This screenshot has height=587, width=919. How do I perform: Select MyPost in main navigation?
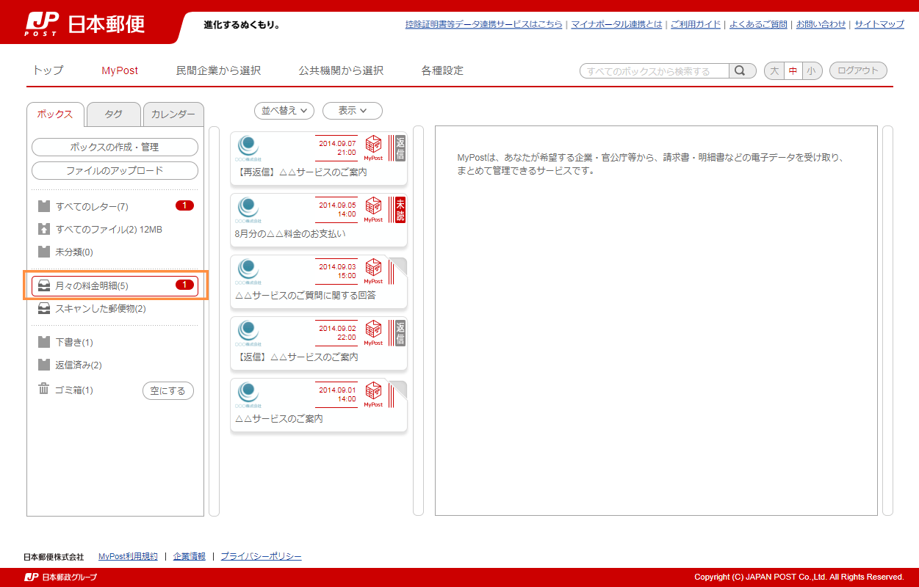[x=120, y=70]
